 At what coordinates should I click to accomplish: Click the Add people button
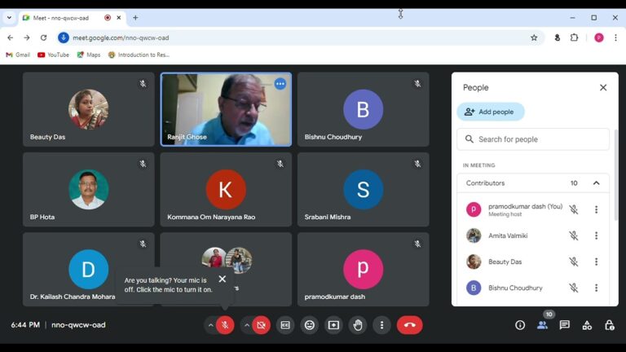(x=490, y=112)
